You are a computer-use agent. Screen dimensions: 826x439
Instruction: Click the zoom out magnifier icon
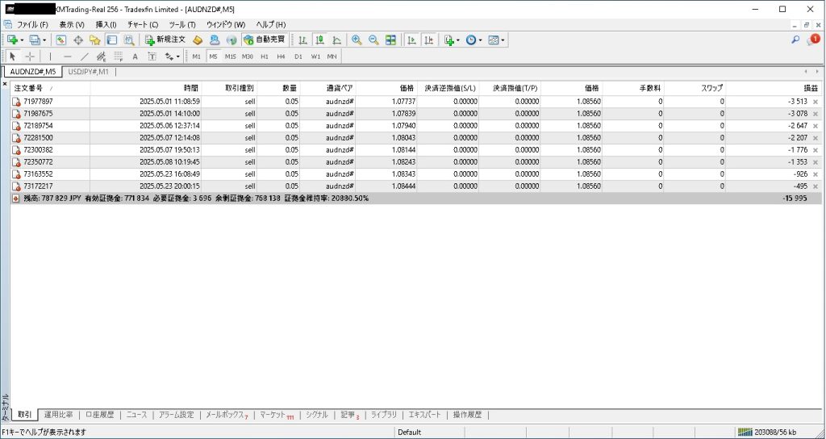click(373, 40)
